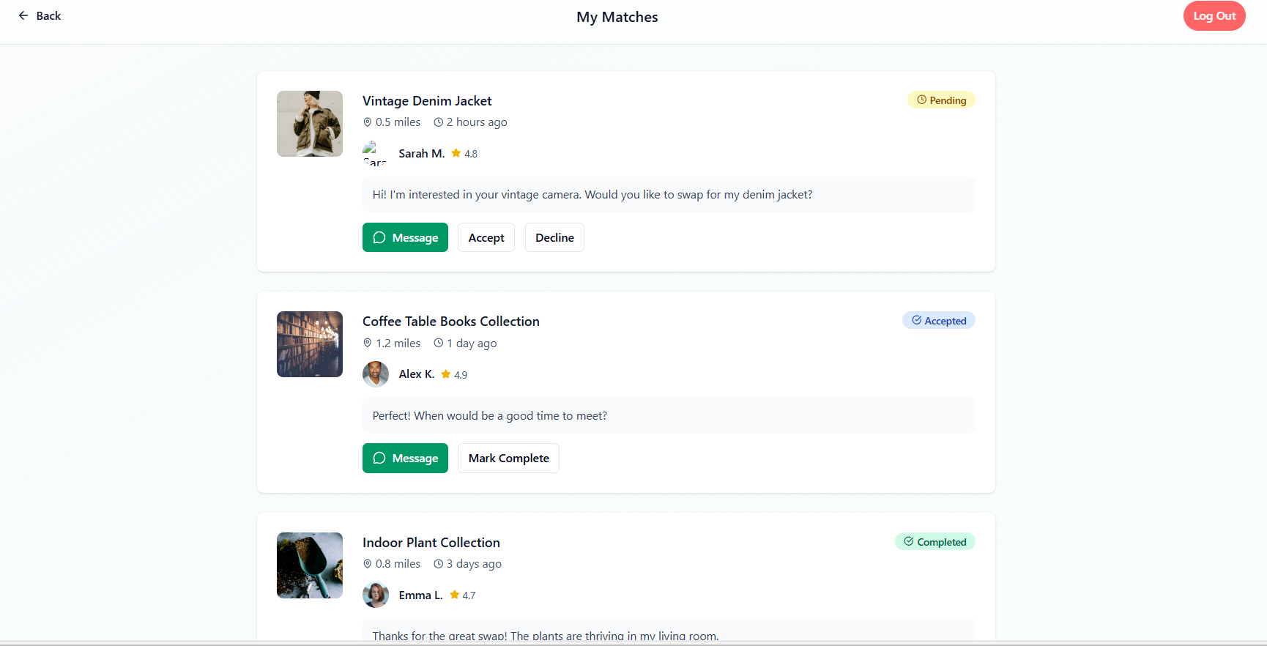Image resolution: width=1267 pixels, height=646 pixels.
Task: Click the My Matches page heading
Action: click(617, 17)
